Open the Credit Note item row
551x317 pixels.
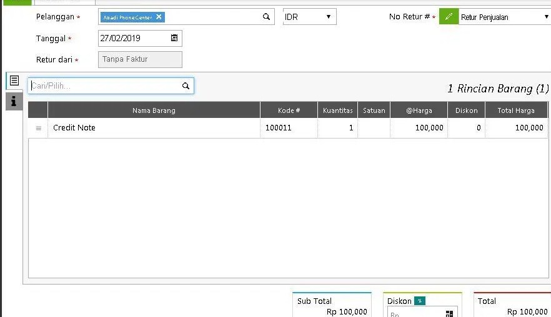point(154,128)
